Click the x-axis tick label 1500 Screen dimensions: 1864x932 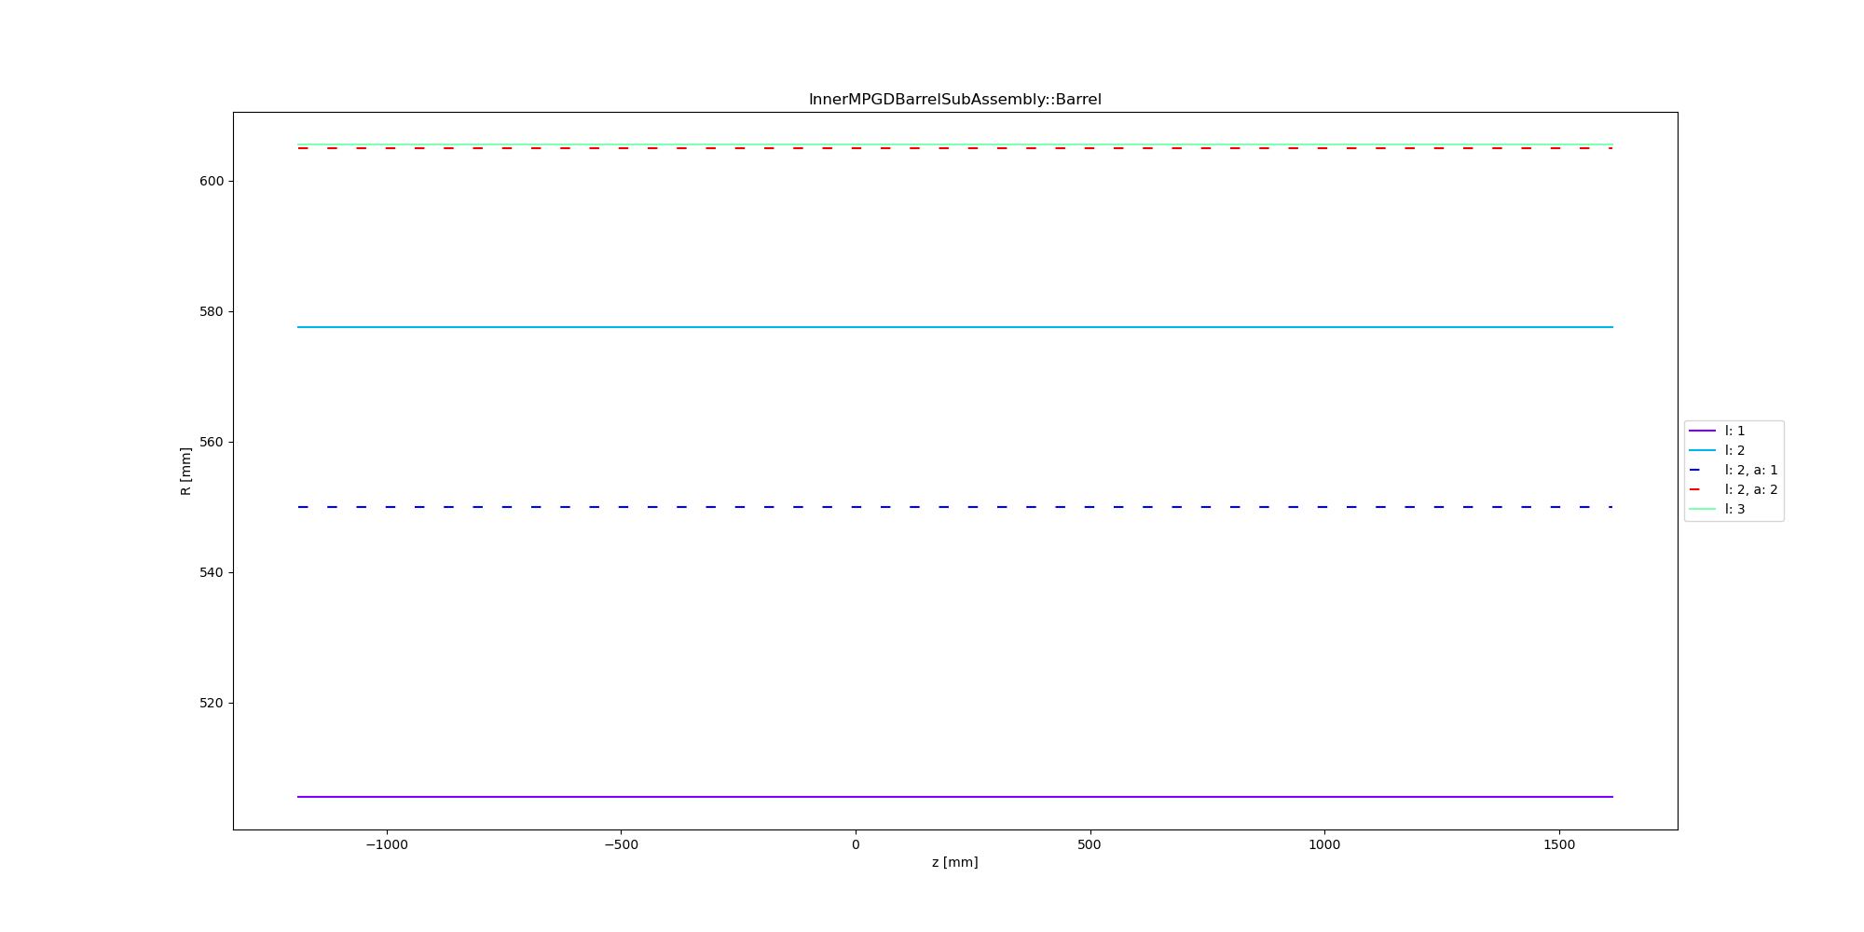tap(1558, 845)
